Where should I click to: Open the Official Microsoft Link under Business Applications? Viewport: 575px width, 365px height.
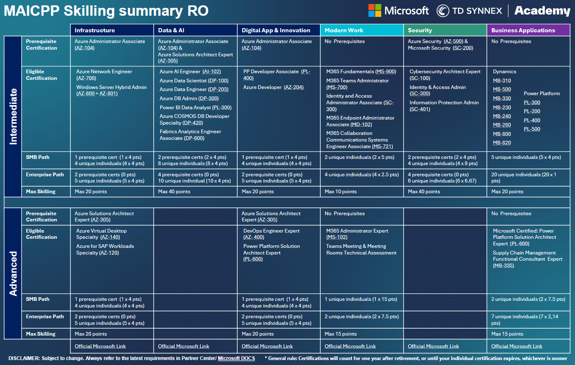pos(517,346)
